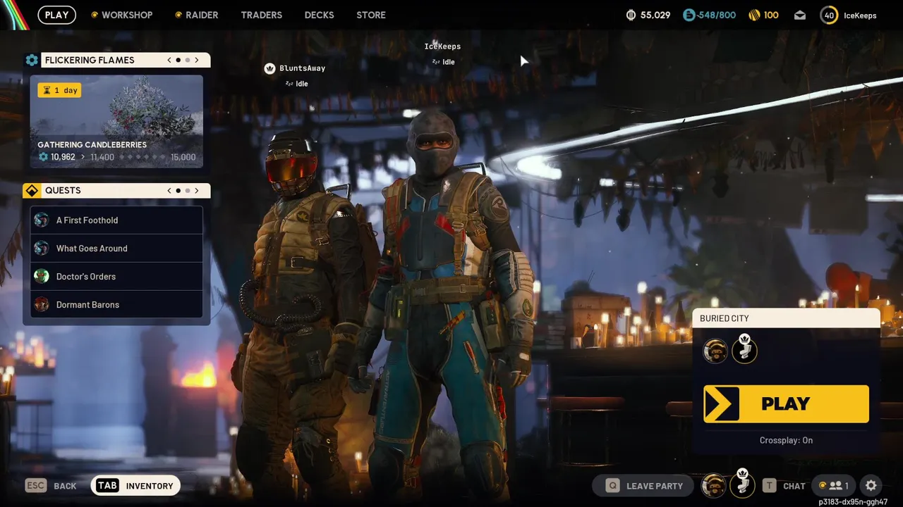The width and height of the screenshot is (903, 507).
Task: Click monkey party avatar in bottom bar
Action: [714, 485]
